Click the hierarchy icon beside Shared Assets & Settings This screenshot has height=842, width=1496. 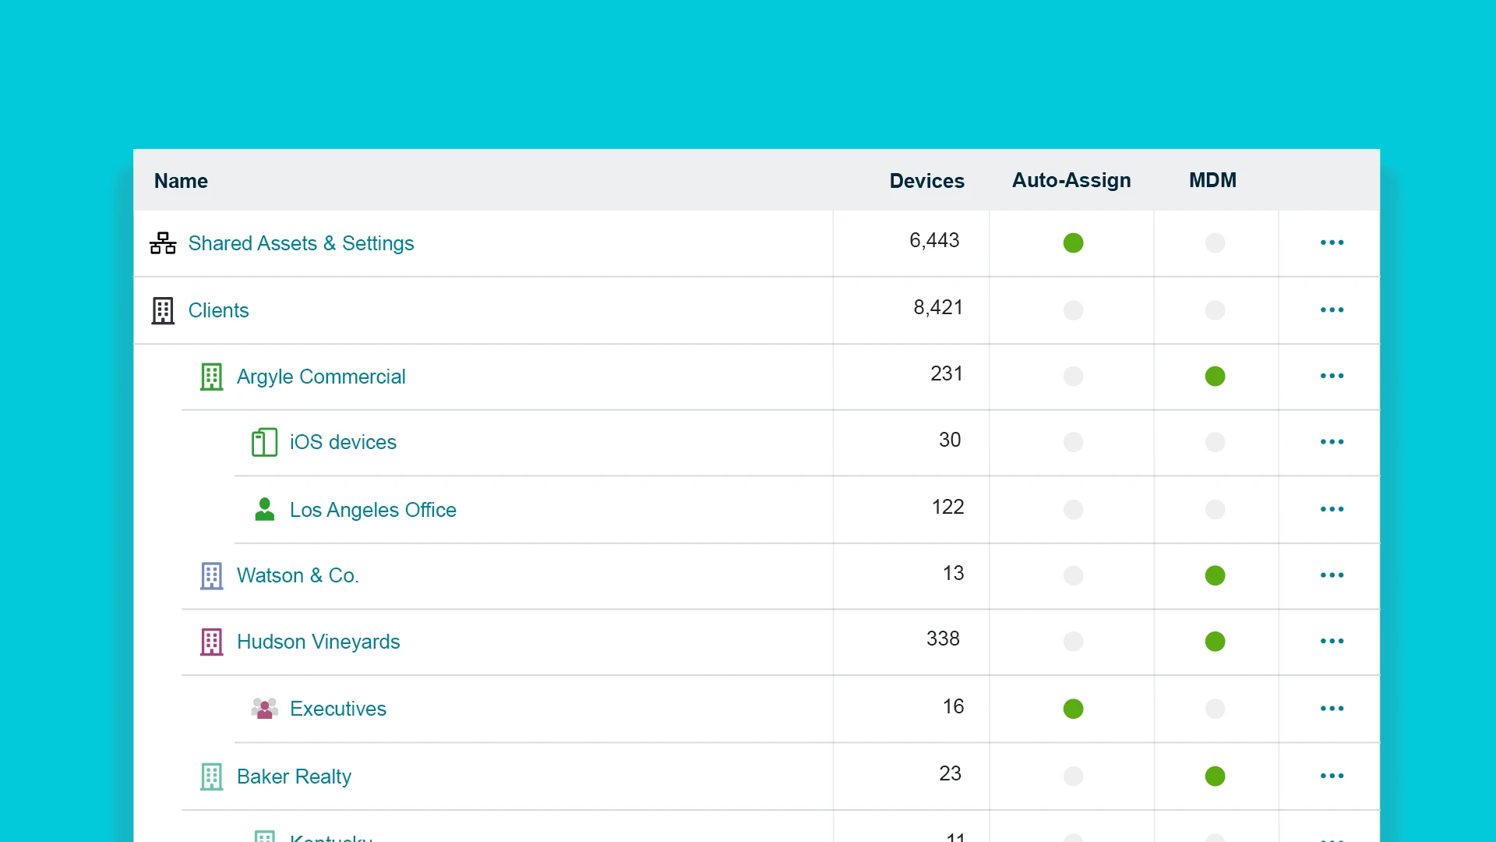click(x=162, y=242)
